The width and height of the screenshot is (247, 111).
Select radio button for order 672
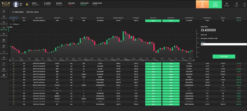pyautogui.click(x=14, y=63)
